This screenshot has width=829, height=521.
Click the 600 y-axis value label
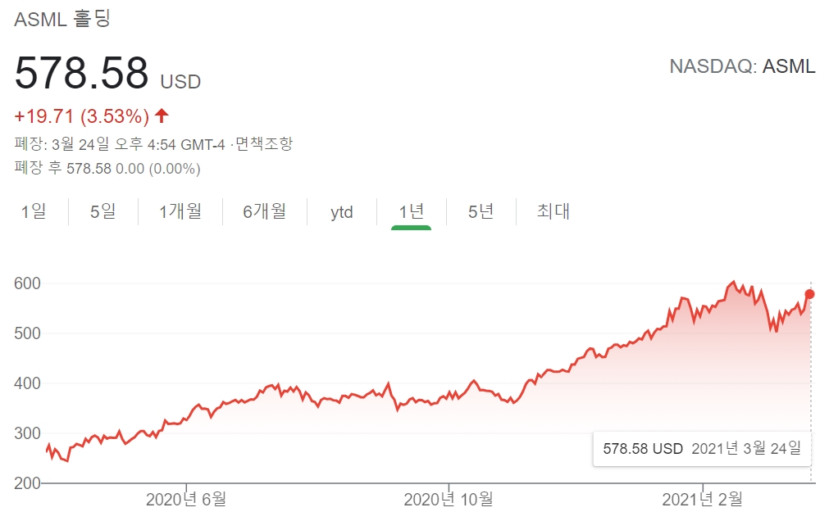pos(27,283)
